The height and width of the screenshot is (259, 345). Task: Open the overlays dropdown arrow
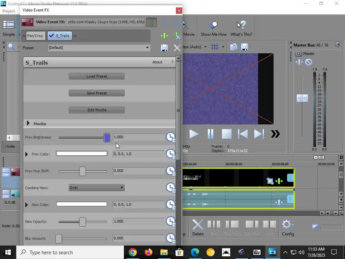[223, 47]
